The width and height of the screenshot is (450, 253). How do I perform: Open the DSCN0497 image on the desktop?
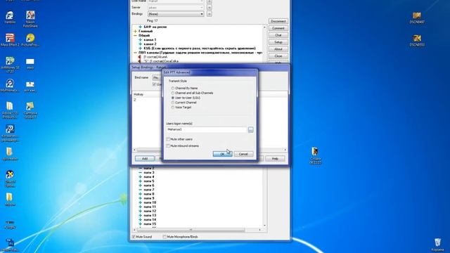click(x=417, y=18)
